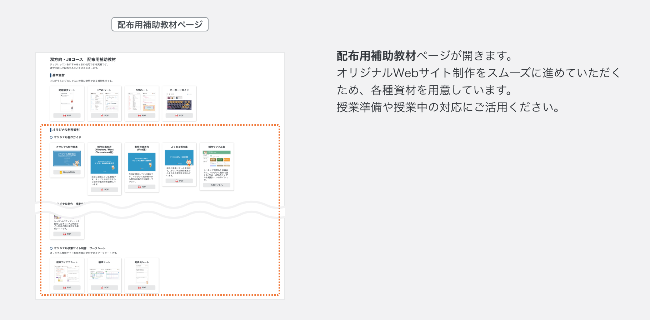The width and height of the screenshot is (650, 320).
Task: Click the card title 検索アイデアシート
Action: coord(67,262)
